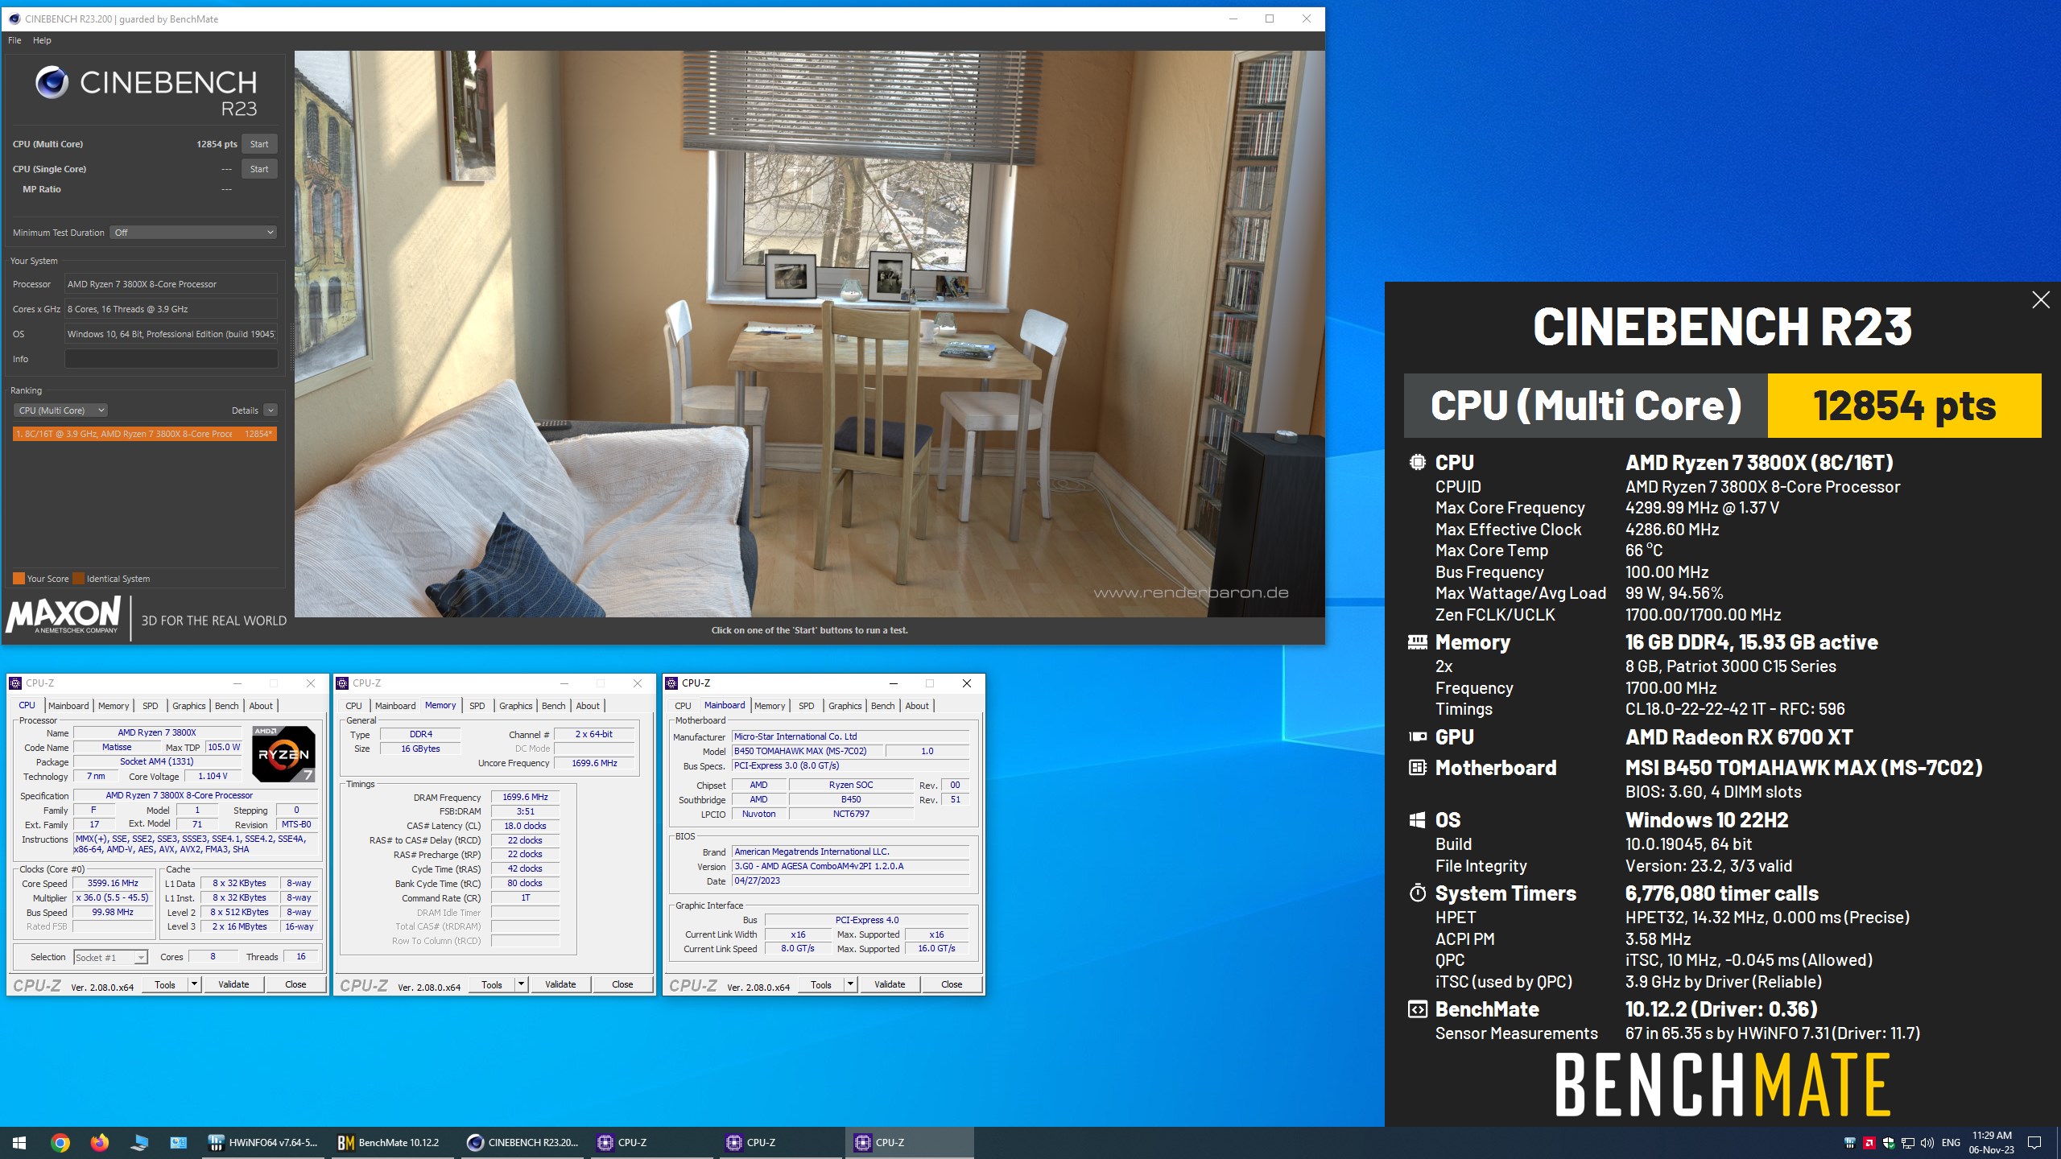Open the Minimum Test Duration dropdown
The height and width of the screenshot is (1159, 2061).
coord(193,233)
